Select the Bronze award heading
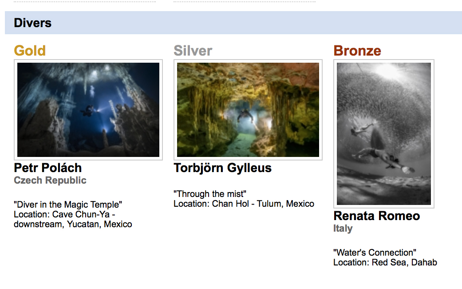 (x=357, y=51)
